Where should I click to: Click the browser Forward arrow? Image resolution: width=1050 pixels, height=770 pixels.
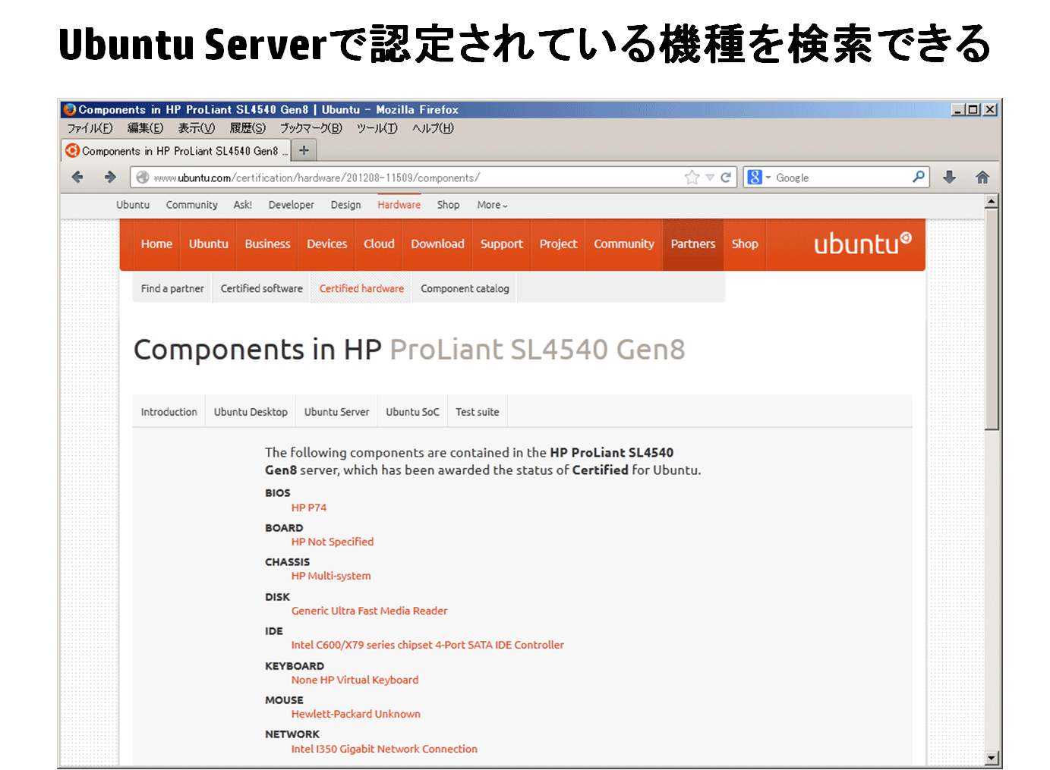tap(110, 177)
